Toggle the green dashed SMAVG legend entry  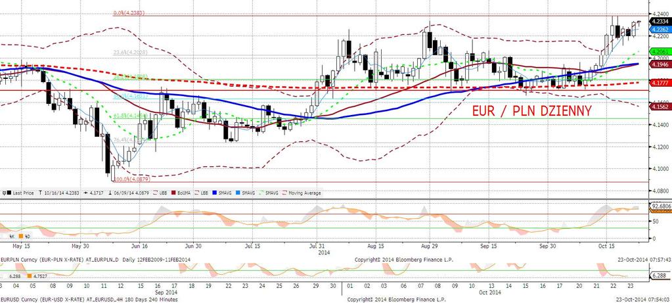tap(268, 193)
